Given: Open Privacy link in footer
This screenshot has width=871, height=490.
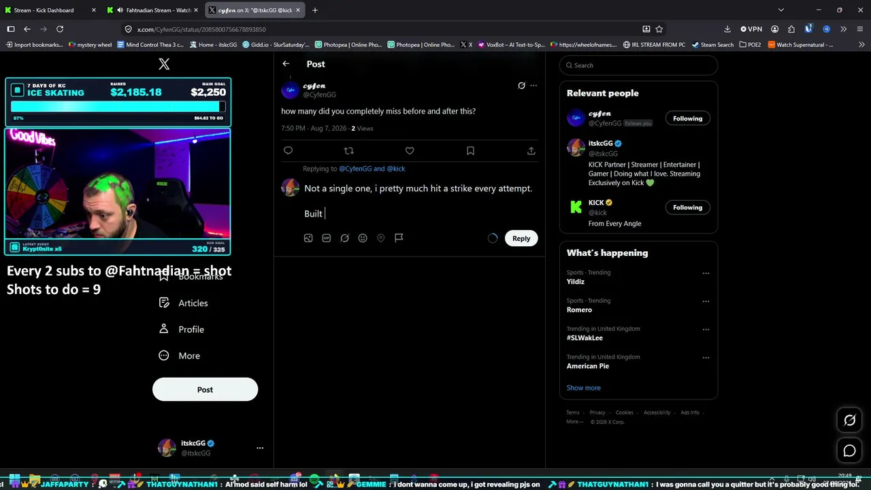Looking at the screenshot, I should point(597,412).
